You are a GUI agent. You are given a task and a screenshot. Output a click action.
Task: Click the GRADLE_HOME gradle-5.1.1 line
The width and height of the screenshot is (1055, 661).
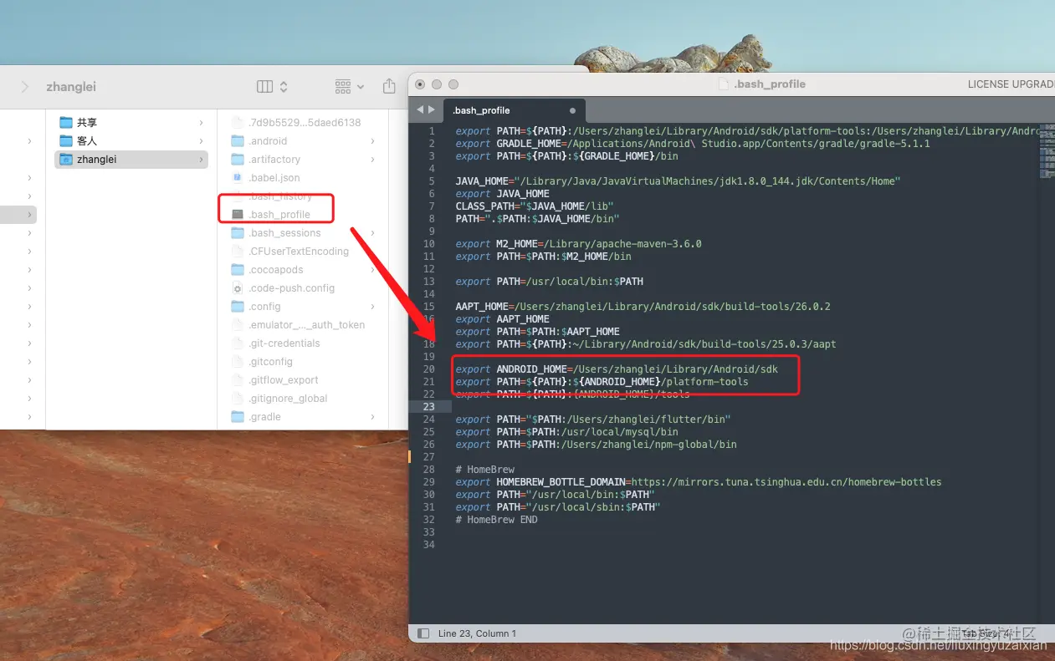tap(693, 144)
